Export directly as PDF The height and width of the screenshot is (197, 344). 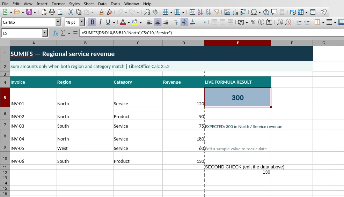(44, 12)
